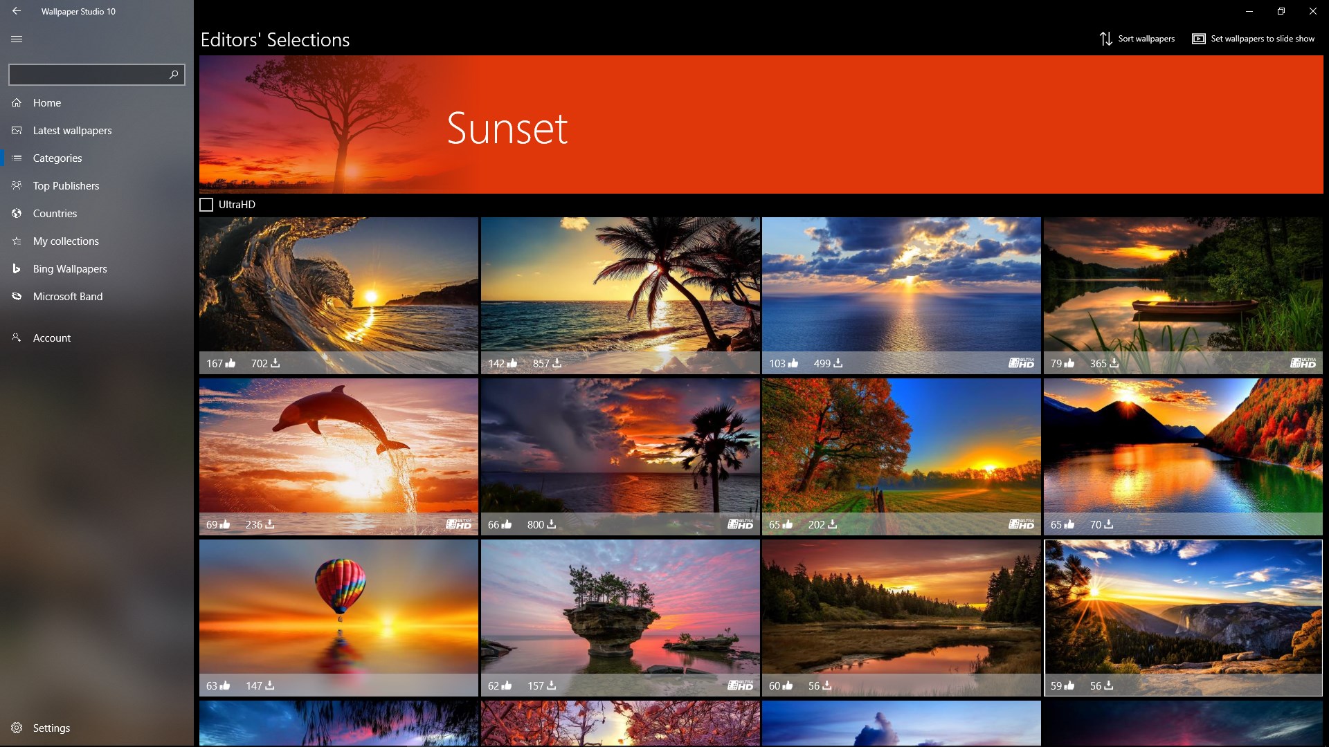Click the search magnifier icon

click(172, 74)
